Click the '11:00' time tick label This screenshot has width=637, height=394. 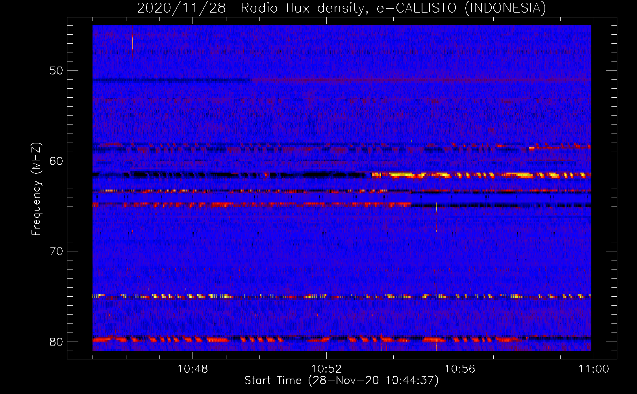(593, 369)
